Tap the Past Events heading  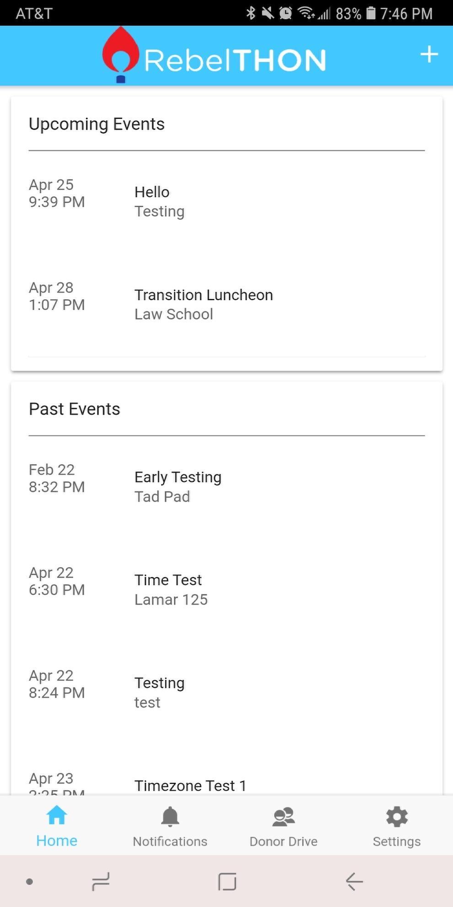(75, 409)
